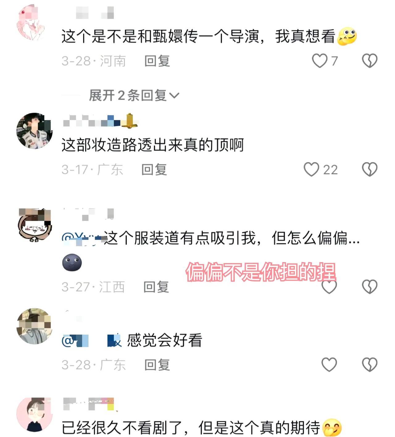Open the cartoon avatar of the 江西 commenter
395x437 pixels.
(35, 225)
